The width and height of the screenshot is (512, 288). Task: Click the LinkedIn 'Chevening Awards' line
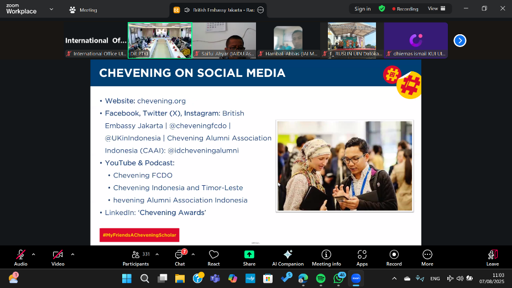155,213
